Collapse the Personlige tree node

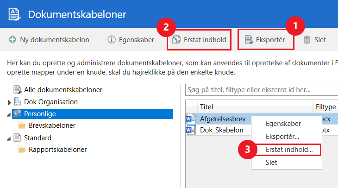pos(10,114)
